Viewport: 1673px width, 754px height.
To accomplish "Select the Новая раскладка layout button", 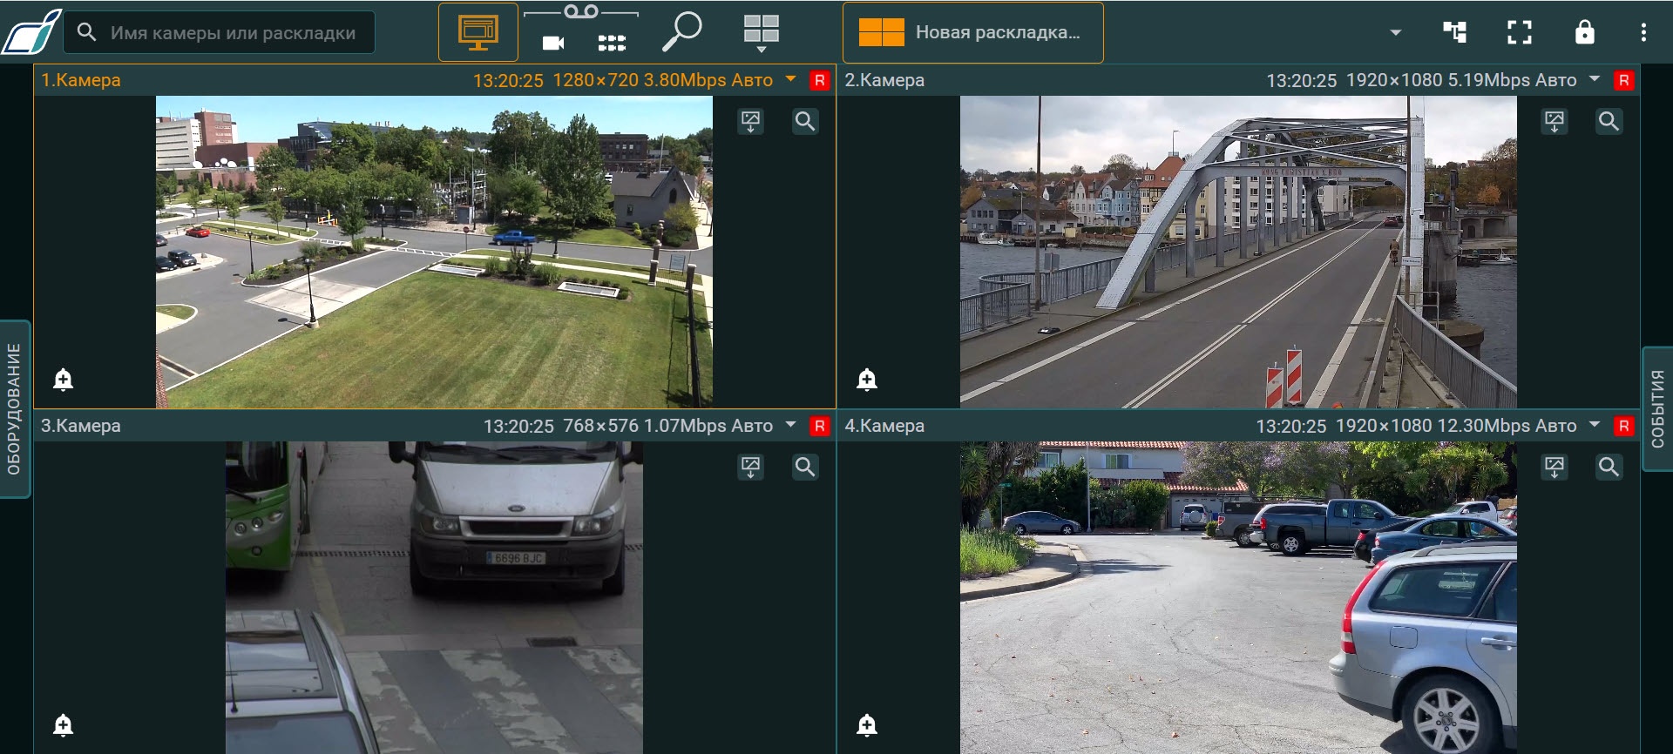I will pyautogui.click(x=972, y=32).
